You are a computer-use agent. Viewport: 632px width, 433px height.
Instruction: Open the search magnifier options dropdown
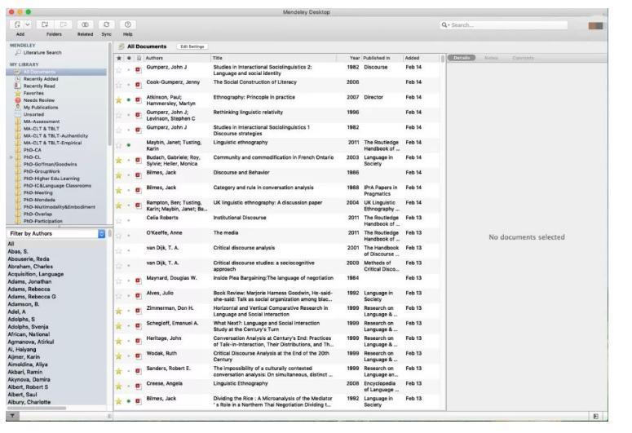coord(445,25)
